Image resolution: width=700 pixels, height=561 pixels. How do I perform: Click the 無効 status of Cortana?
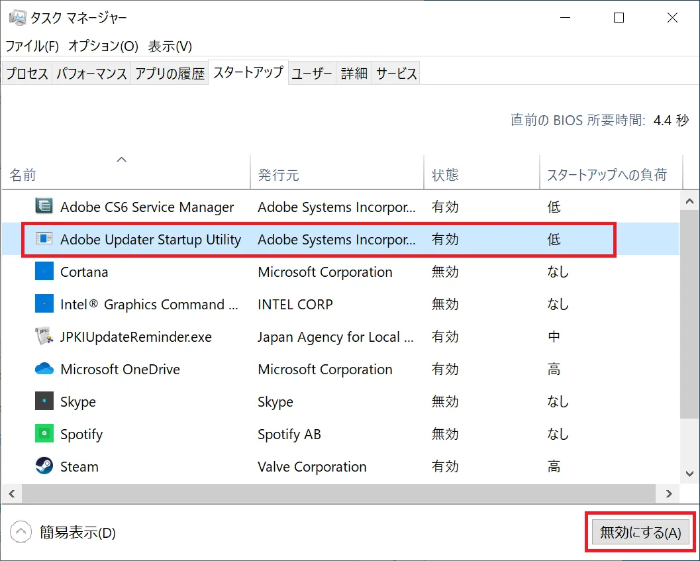click(444, 272)
